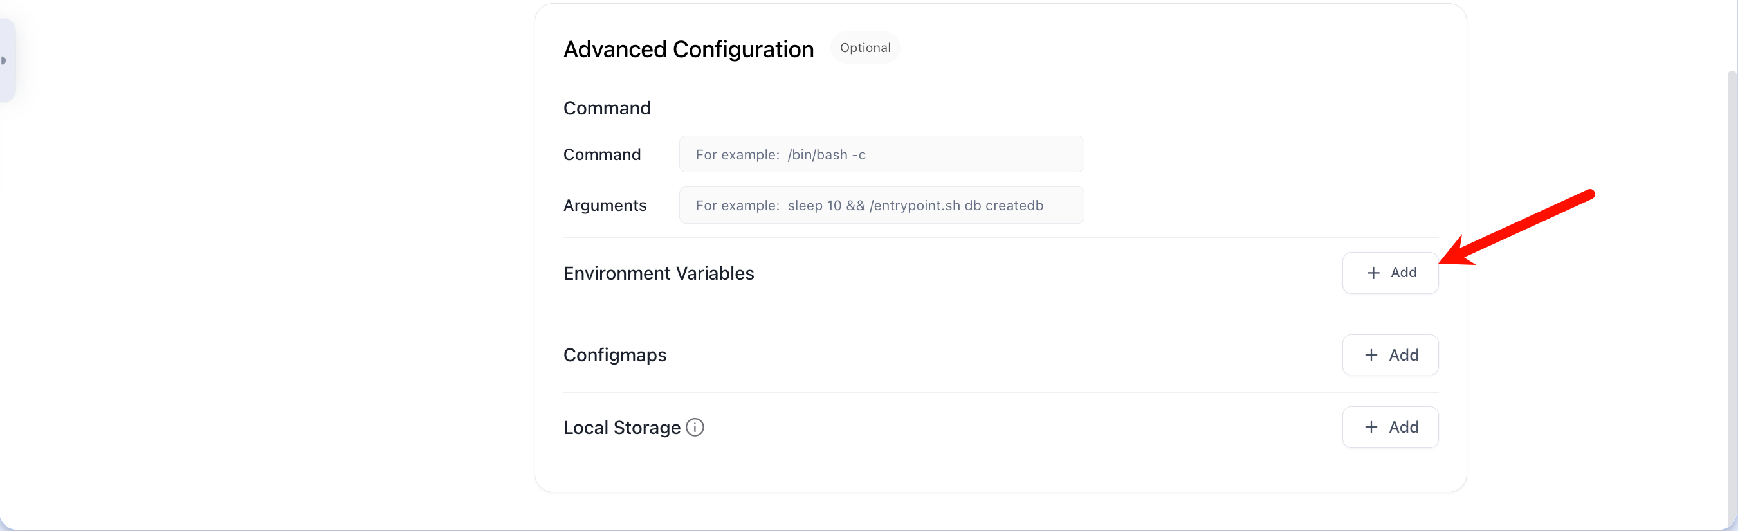The height and width of the screenshot is (531, 1738).
Task: Click plus icon beside Environment Variables Add
Action: [1372, 273]
